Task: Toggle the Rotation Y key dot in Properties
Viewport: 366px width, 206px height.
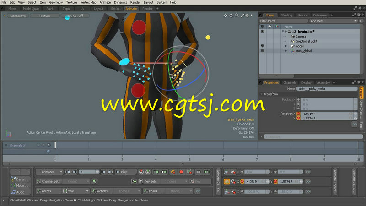Action: [x=298, y=119]
